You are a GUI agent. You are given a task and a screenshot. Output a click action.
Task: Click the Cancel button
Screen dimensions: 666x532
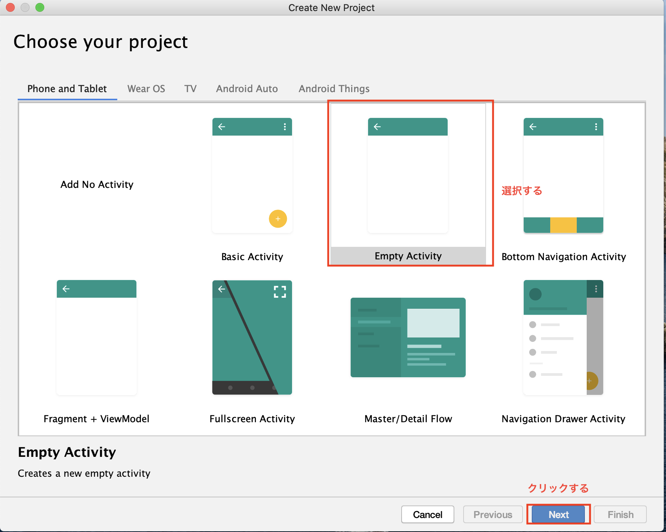click(x=427, y=514)
